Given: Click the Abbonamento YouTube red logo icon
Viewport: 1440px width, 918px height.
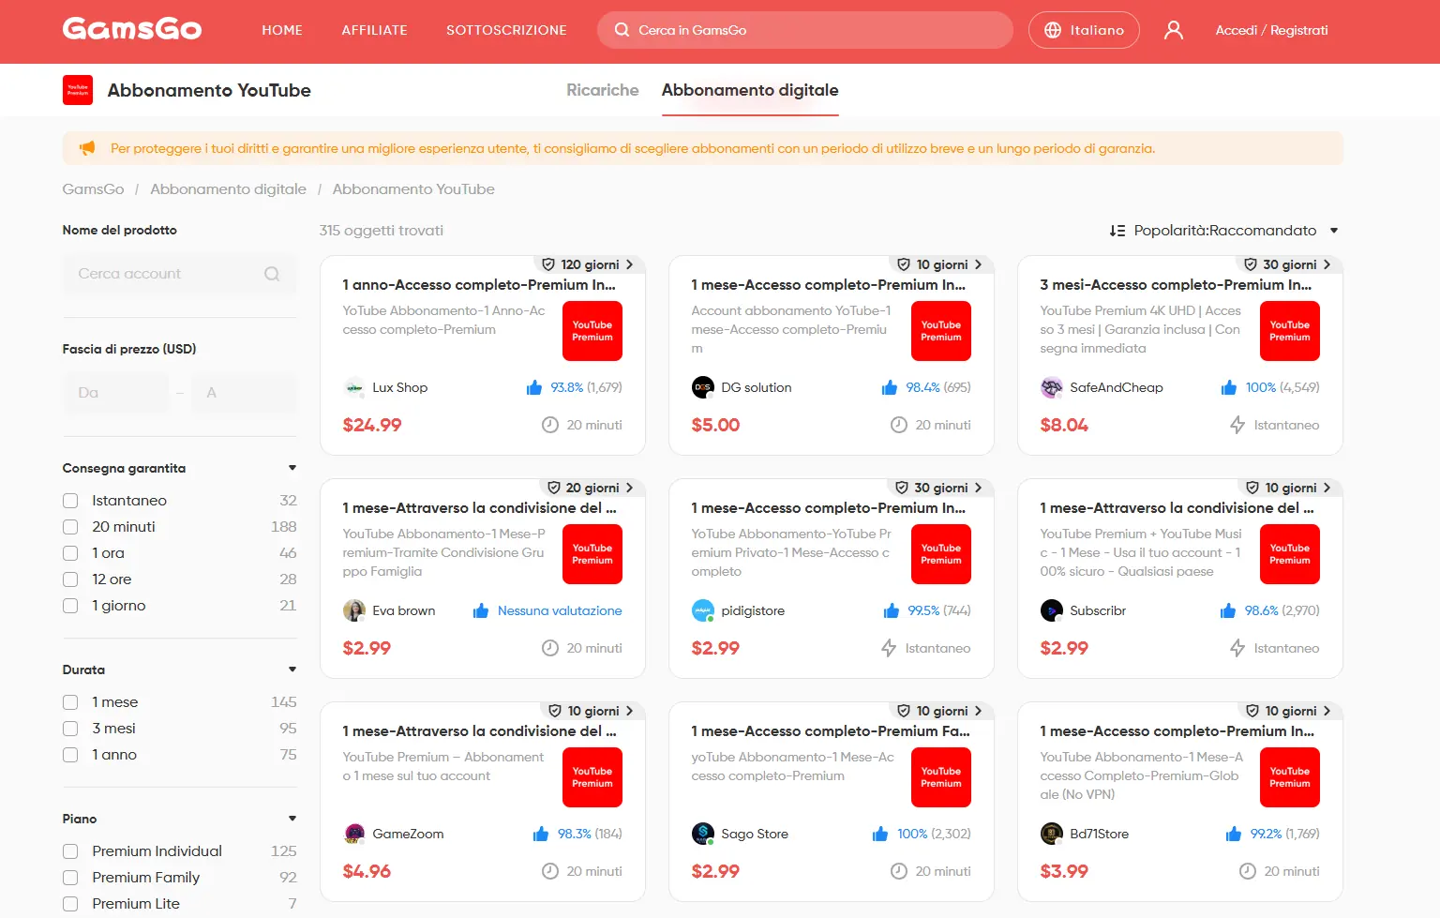Looking at the screenshot, I should [78, 90].
